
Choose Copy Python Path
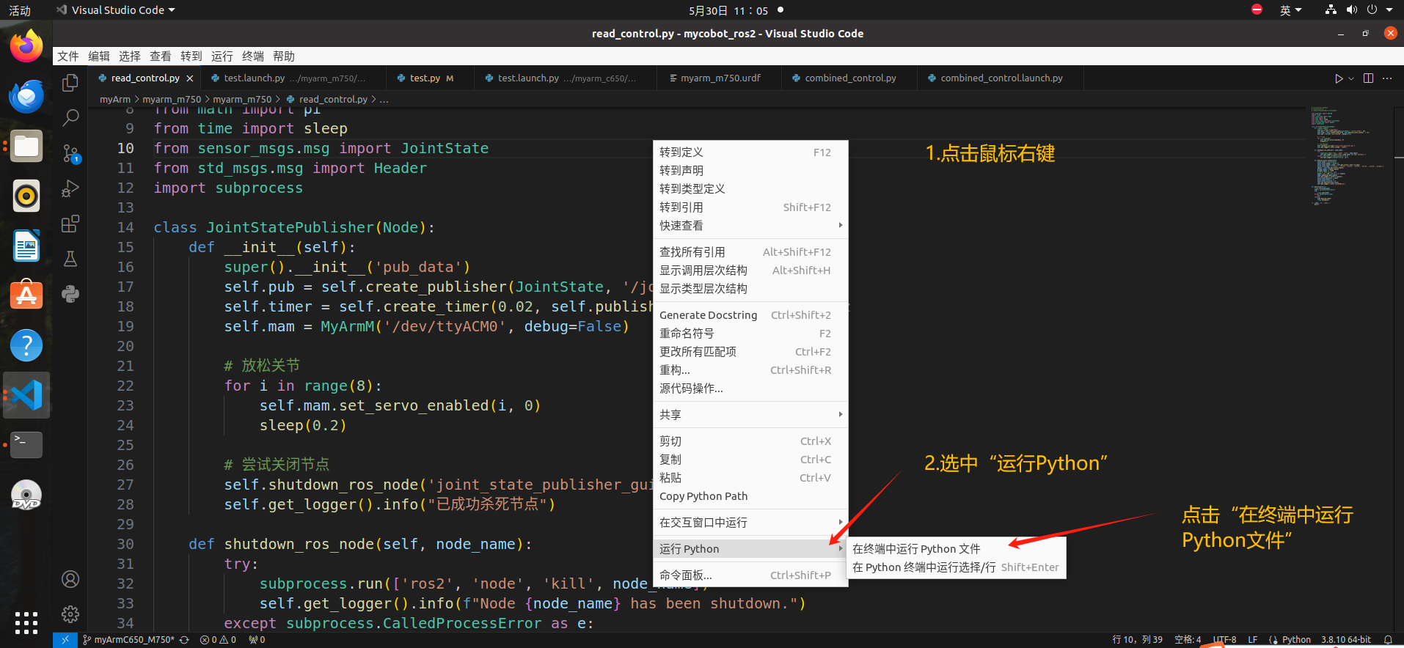[x=750, y=496]
